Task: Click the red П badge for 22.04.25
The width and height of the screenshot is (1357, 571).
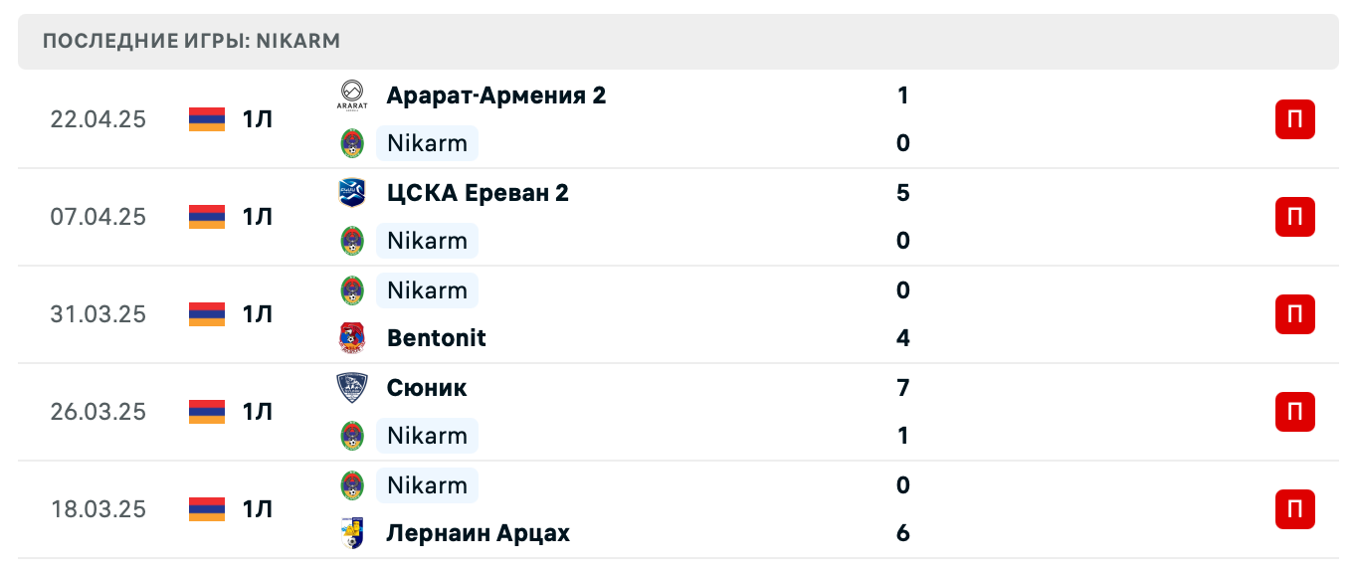Action: (x=1294, y=119)
